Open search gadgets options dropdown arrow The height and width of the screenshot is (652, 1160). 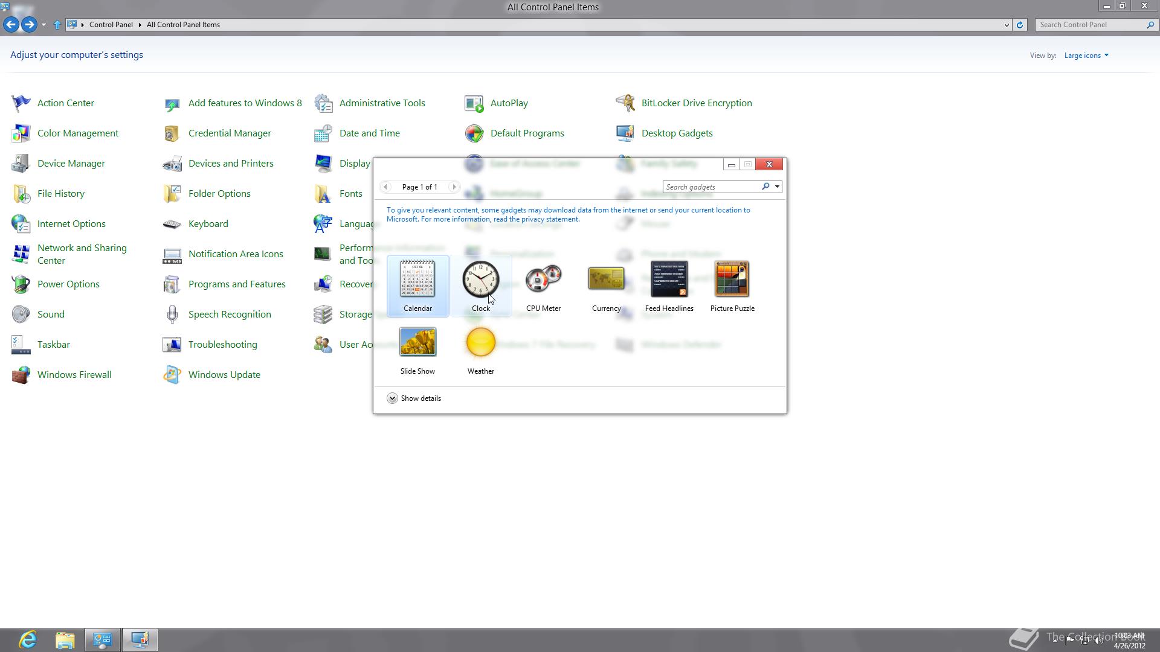[x=777, y=187]
